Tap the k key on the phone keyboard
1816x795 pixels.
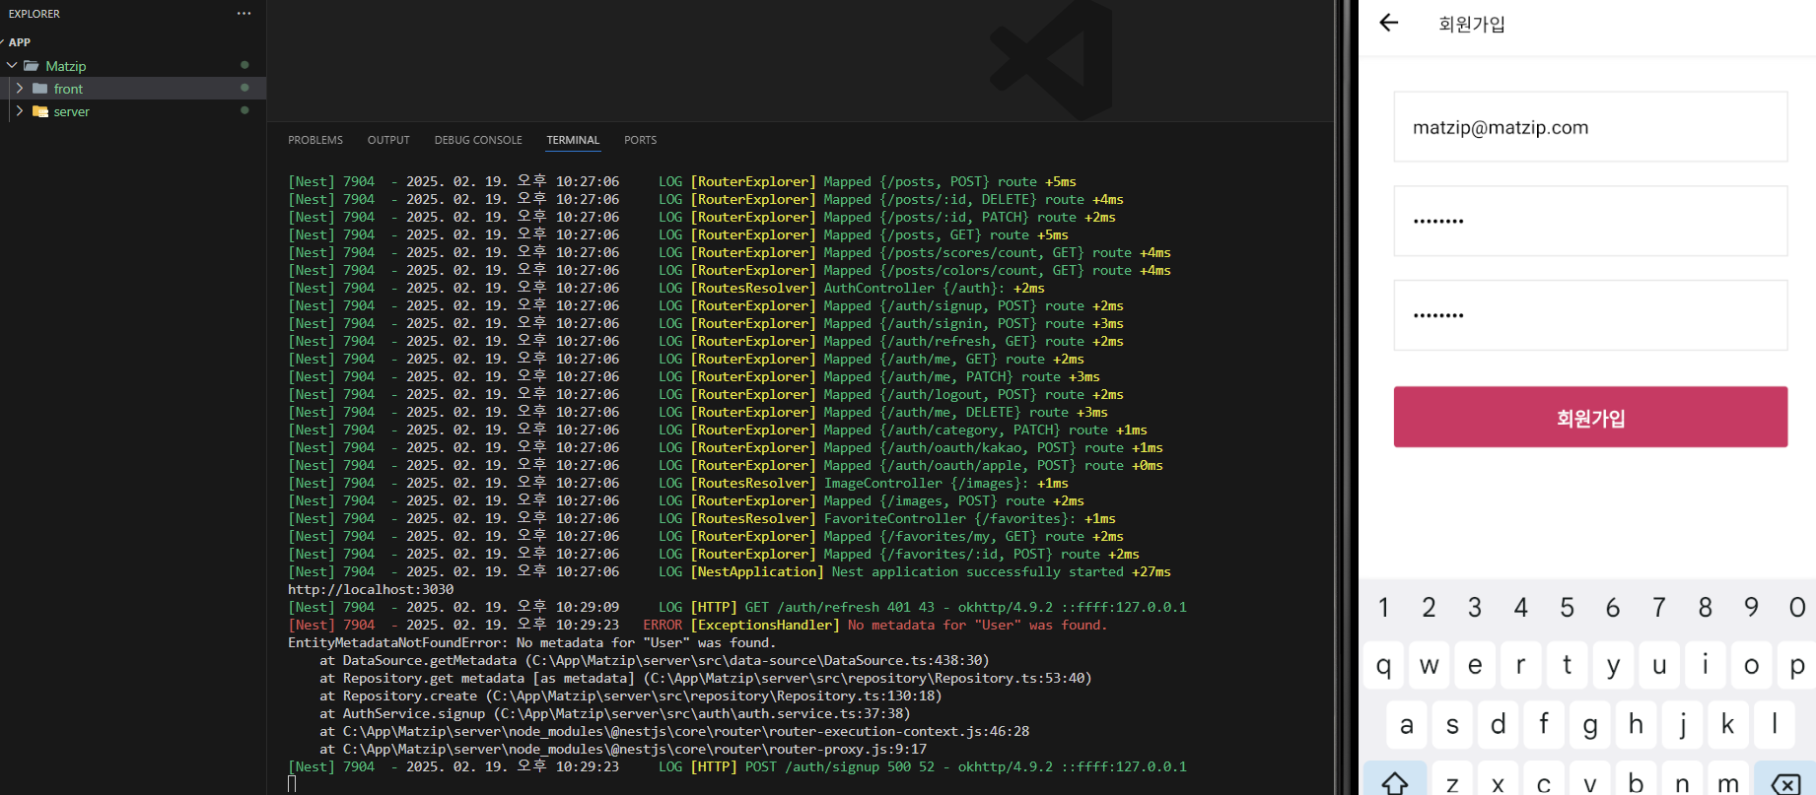[1728, 725]
